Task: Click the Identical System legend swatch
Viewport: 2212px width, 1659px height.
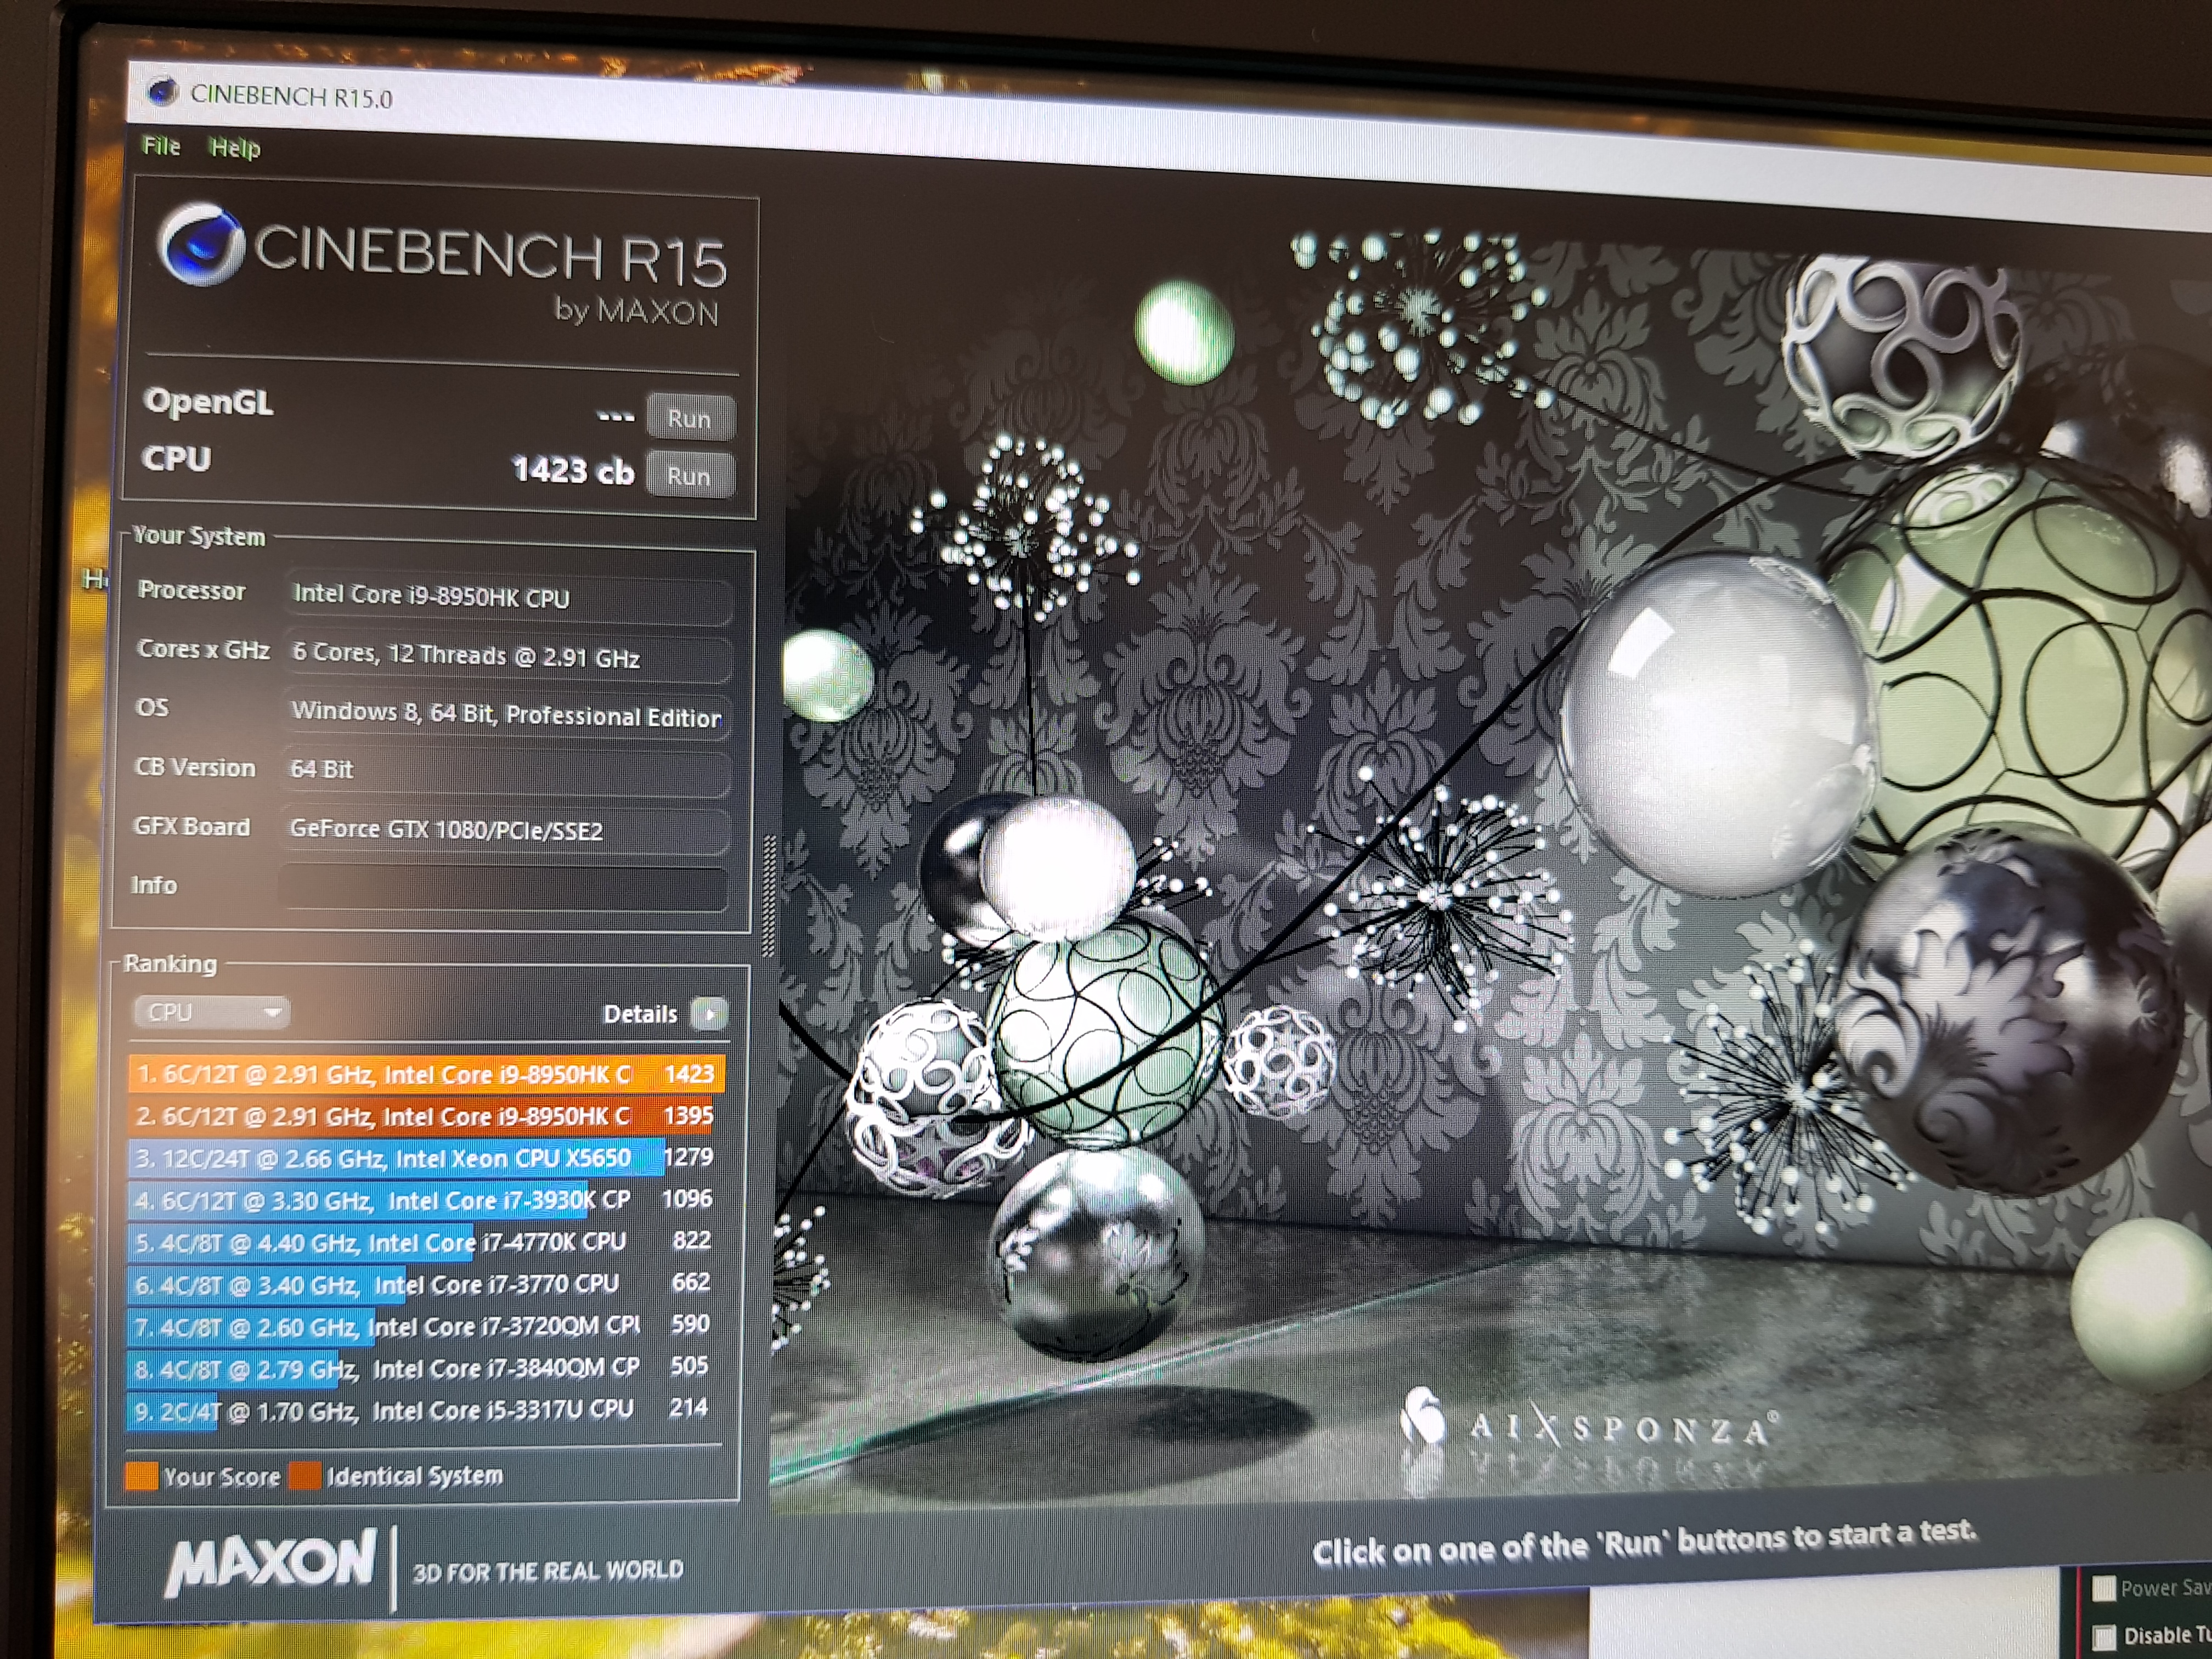Action: 305,1476
